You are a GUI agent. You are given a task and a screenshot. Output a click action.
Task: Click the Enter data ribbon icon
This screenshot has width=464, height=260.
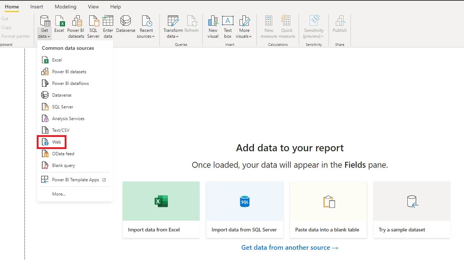click(108, 27)
